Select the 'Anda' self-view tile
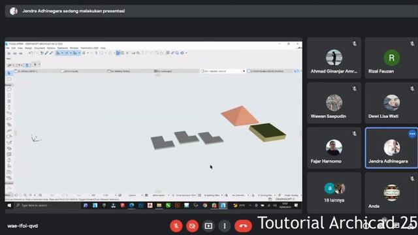Screen dimensions: 418x235 (391, 193)
